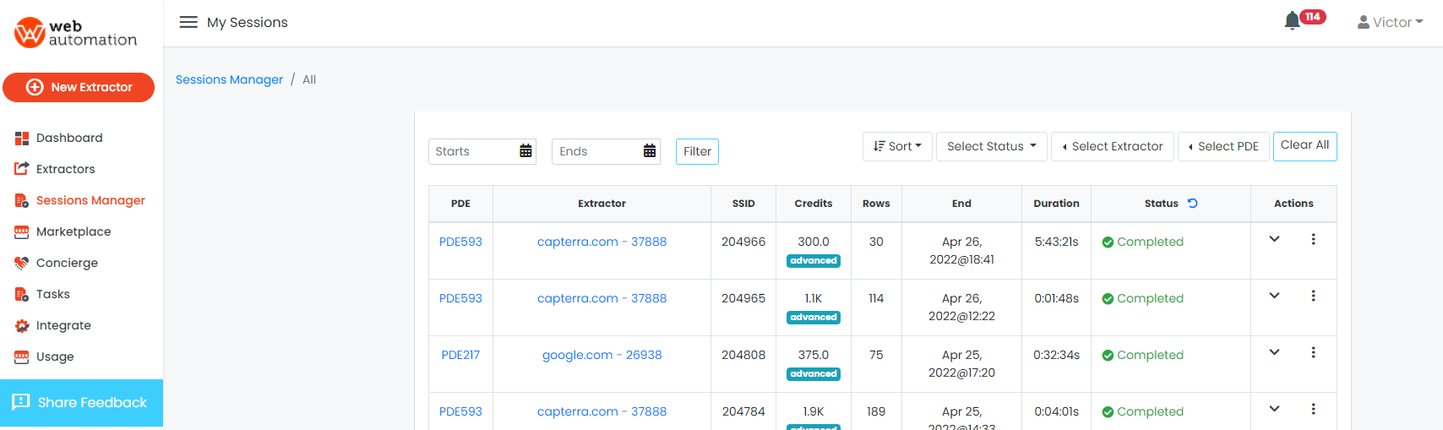
Task: Open the Starts calendar icon
Action: click(x=525, y=151)
